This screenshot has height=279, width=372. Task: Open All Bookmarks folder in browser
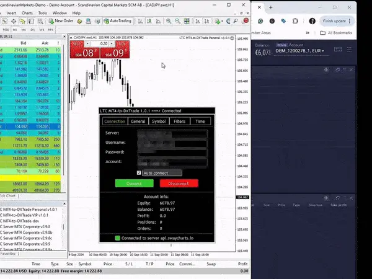tap(336, 33)
